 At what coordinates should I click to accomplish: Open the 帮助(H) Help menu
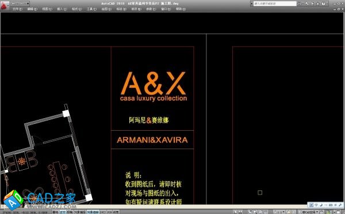point(181,9)
